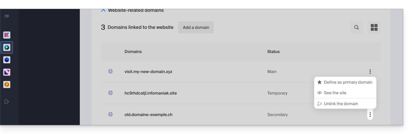
Task: Click the Status column header
Action: point(273,52)
